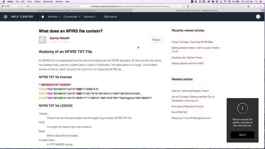Click the 'Recently viewed articles' heading
The width and height of the screenshot is (265, 149).
point(188,31)
